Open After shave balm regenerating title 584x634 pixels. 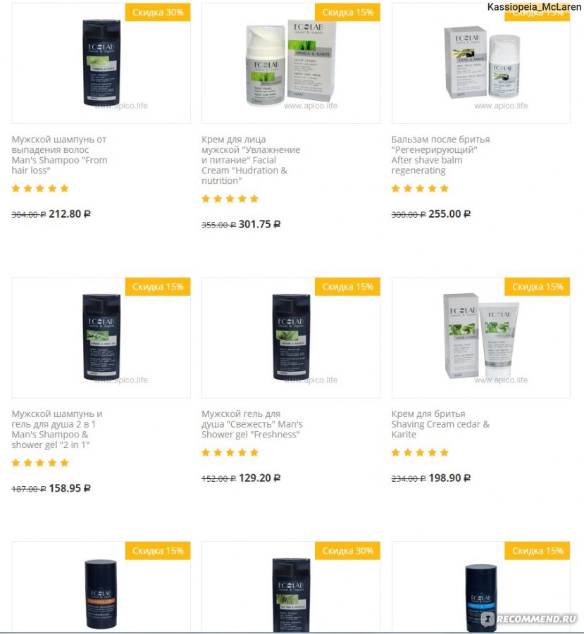pos(440,155)
